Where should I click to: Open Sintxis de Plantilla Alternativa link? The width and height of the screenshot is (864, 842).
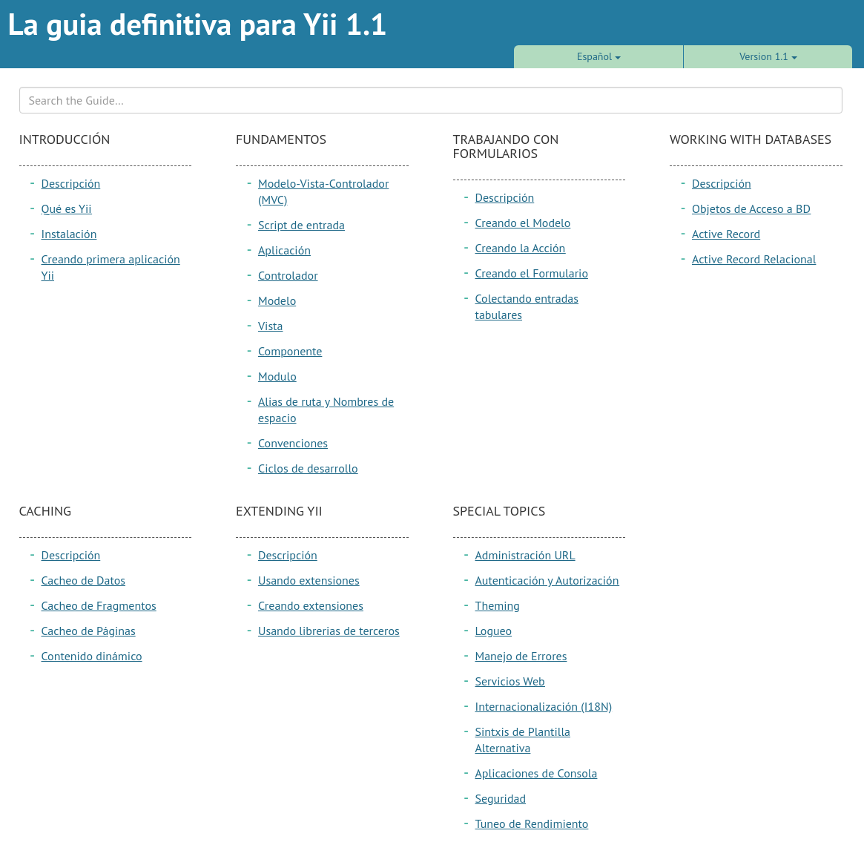pos(522,740)
